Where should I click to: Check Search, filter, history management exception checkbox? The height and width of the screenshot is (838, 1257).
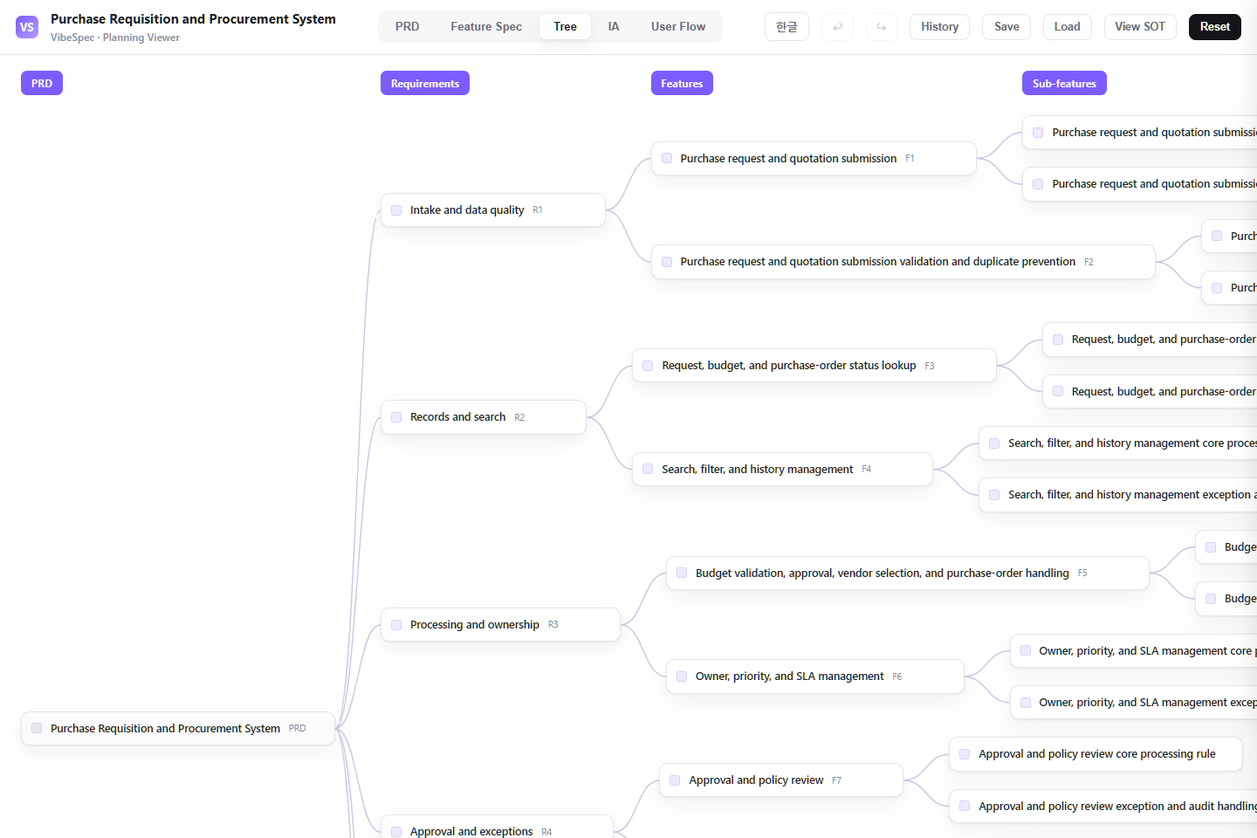pyautogui.click(x=994, y=495)
